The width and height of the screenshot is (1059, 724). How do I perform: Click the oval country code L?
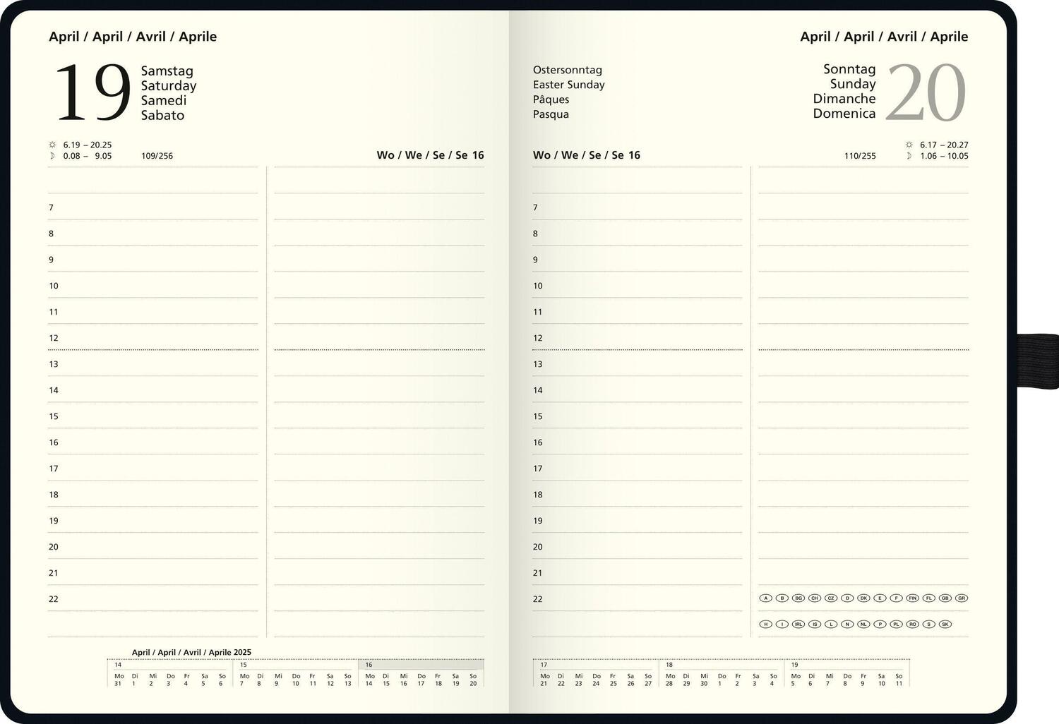tap(831, 625)
